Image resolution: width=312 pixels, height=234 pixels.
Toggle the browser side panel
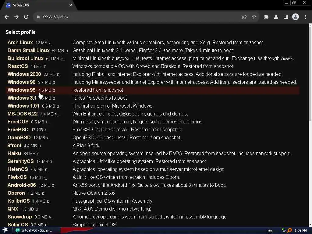coord(286,17)
